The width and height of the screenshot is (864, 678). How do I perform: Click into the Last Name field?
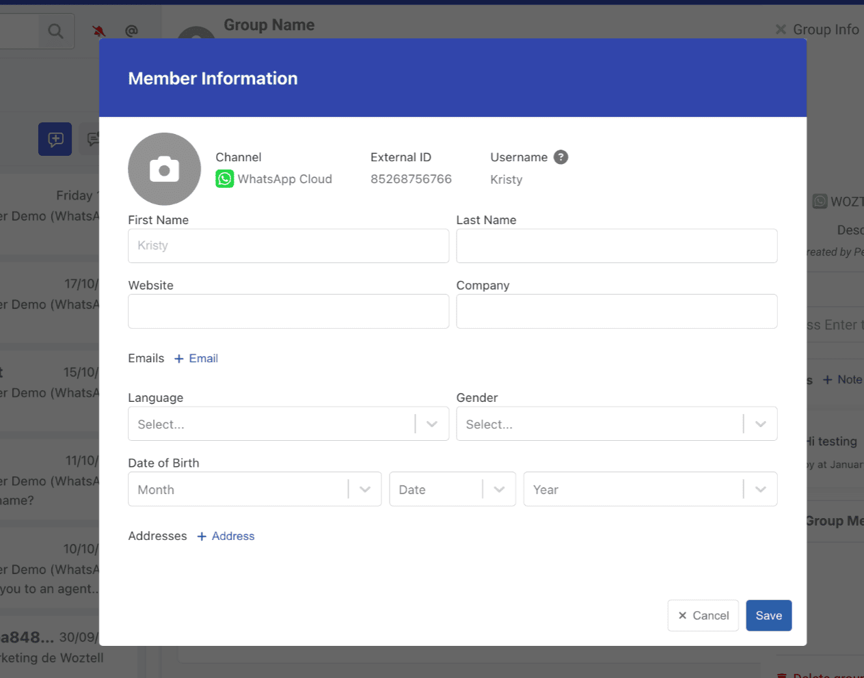pyautogui.click(x=616, y=246)
